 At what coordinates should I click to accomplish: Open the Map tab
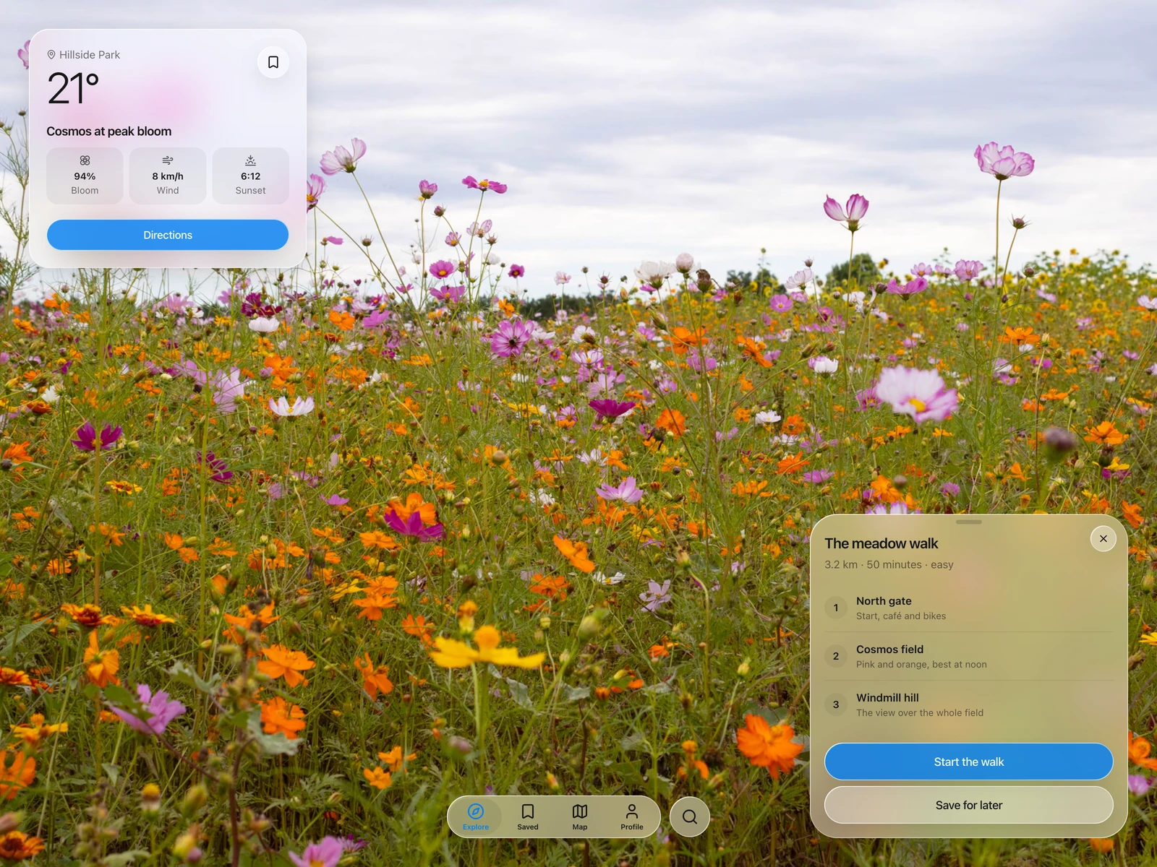point(580,817)
